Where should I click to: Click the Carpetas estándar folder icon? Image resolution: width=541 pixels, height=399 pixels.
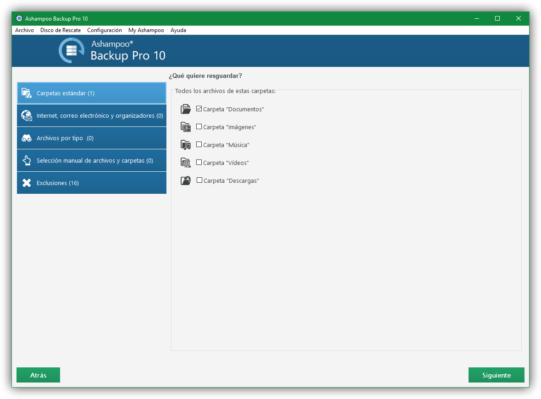27,93
